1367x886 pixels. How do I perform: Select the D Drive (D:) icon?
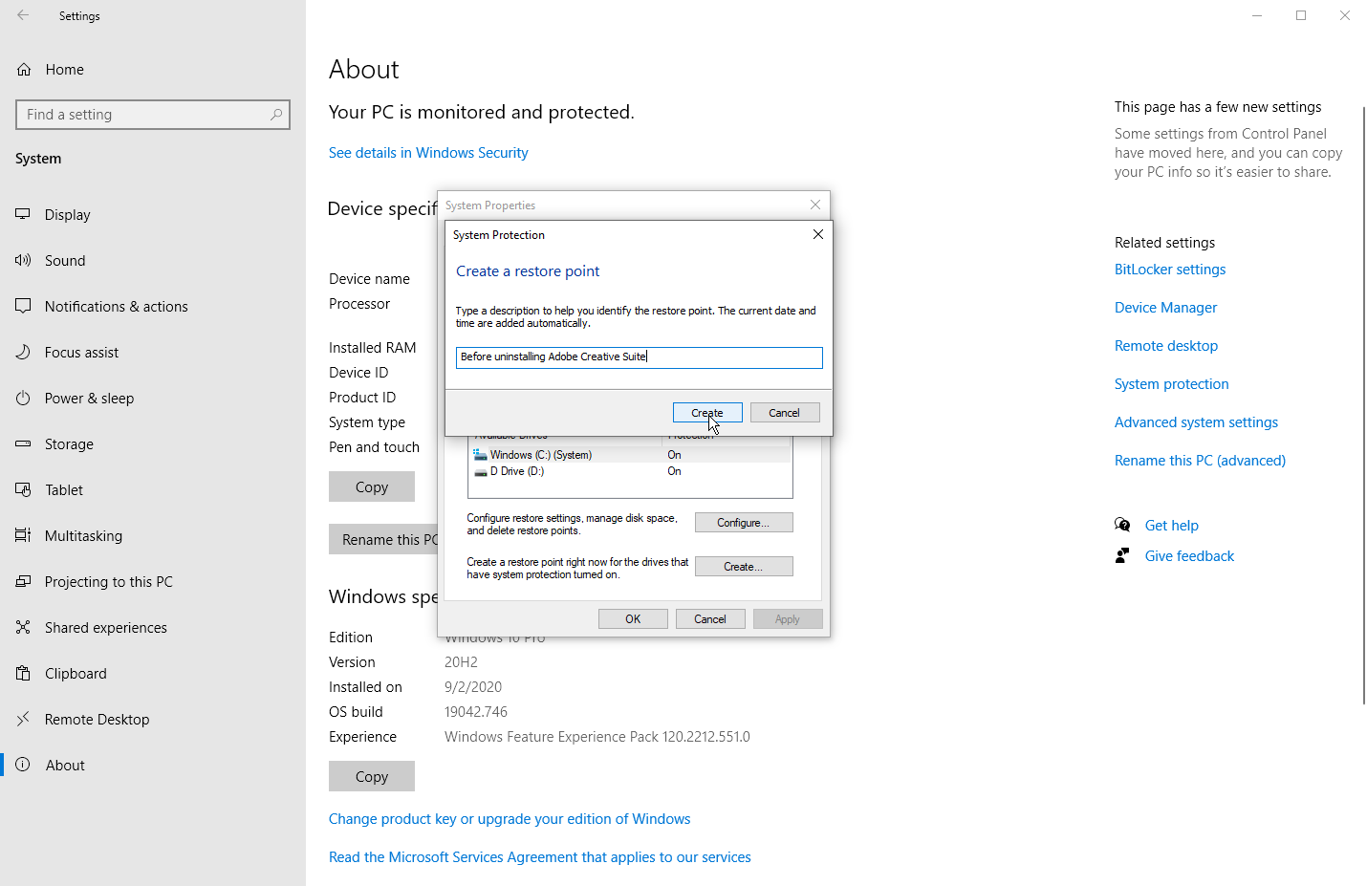coord(480,471)
